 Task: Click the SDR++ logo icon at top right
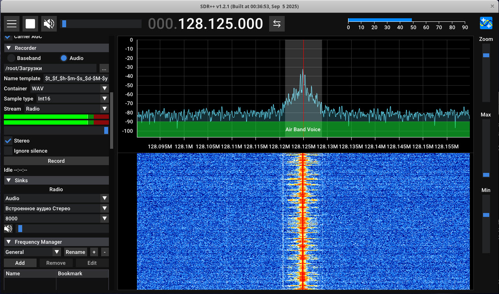(x=486, y=23)
